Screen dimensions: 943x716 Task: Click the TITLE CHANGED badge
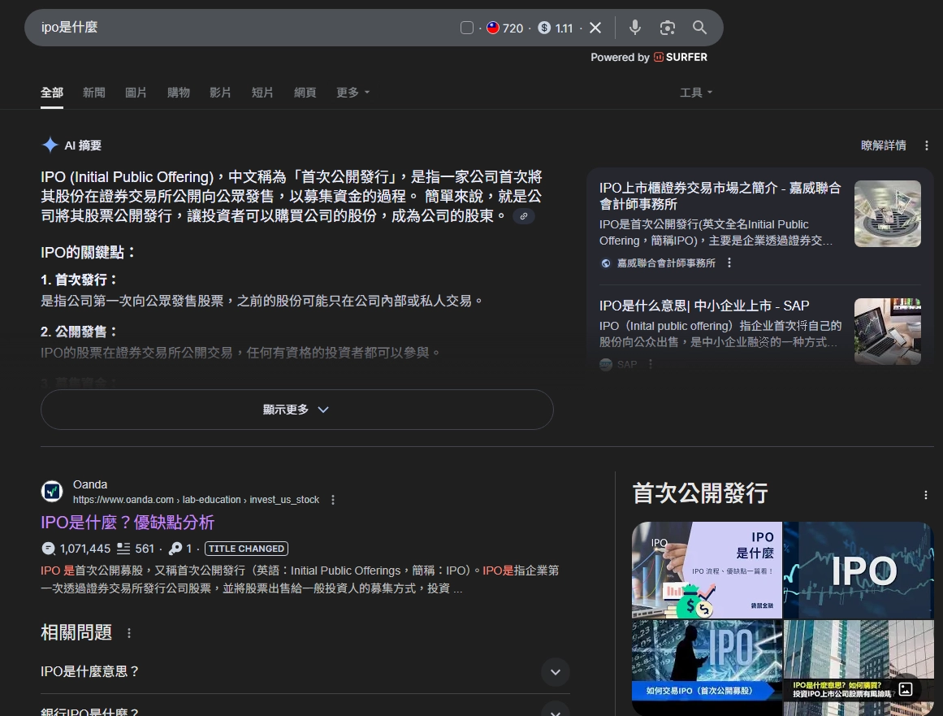(x=247, y=549)
